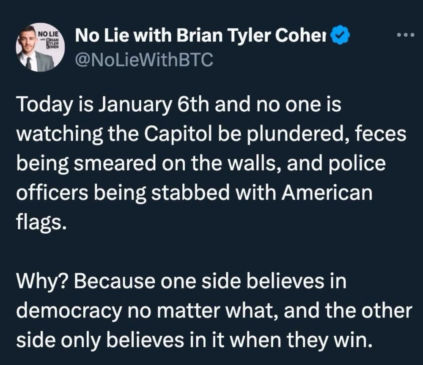The width and height of the screenshot is (423, 365).
Task: Visit the @NoLieWithBTC handle link
Action: (x=143, y=60)
